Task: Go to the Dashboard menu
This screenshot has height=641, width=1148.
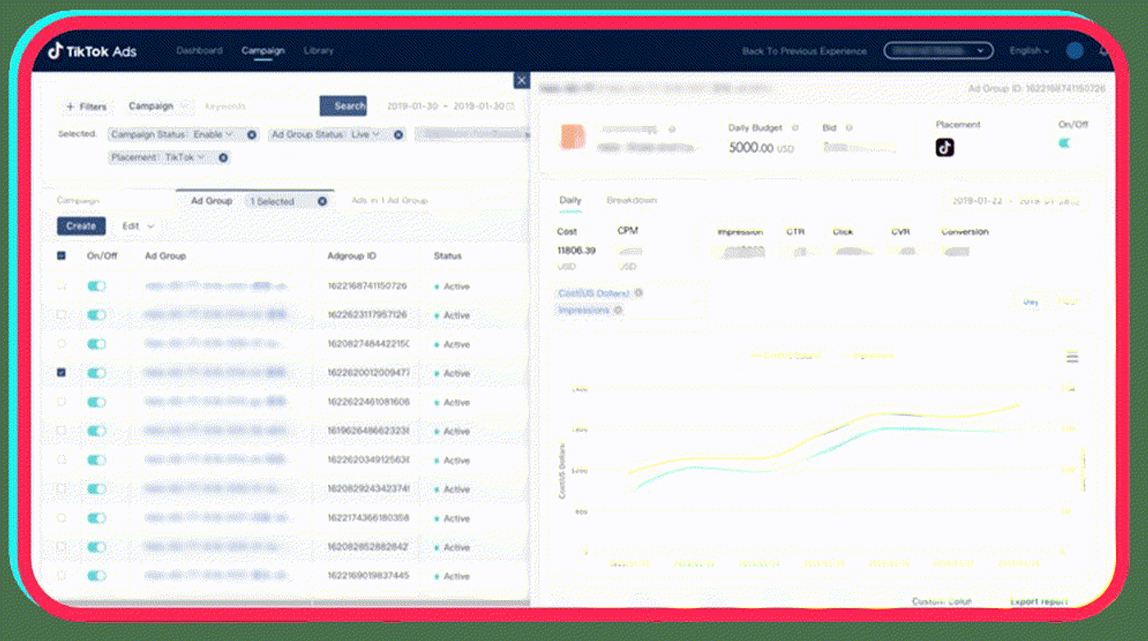Action: pos(199,51)
